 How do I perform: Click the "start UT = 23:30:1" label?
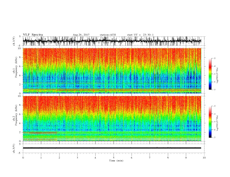140,35
